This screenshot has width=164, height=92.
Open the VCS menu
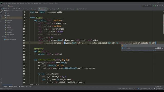pos(32,3)
